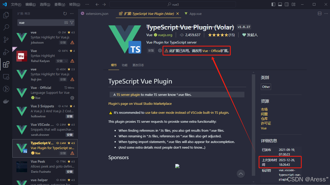Open the overflow ··· menu in the menu bar
330x185 pixels.
(x=87, y=4)
